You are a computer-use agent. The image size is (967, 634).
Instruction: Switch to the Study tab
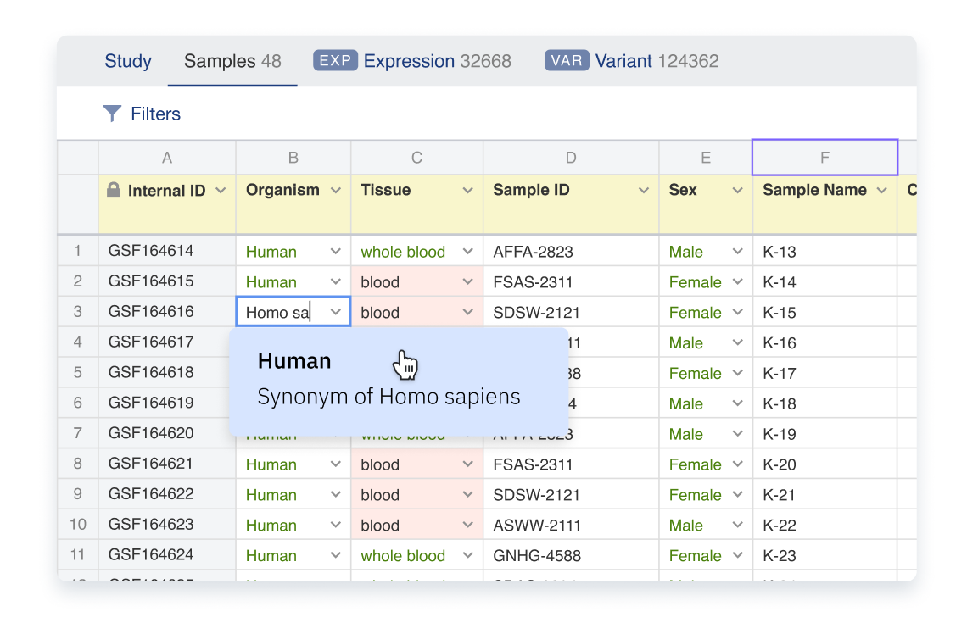pyautogui.click(x=128, y=61)
